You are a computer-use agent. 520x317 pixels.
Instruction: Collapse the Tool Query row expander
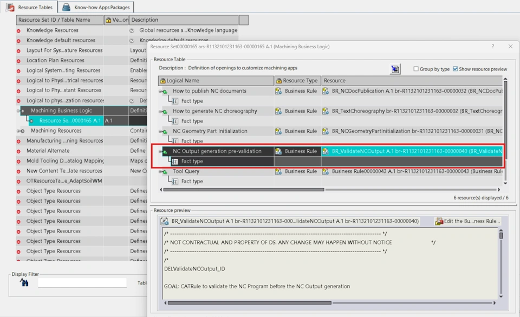point(161,172)
